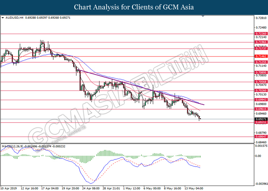Click the current price 0.69271 label
Screen dimensions: 268x191
[261, 119]
